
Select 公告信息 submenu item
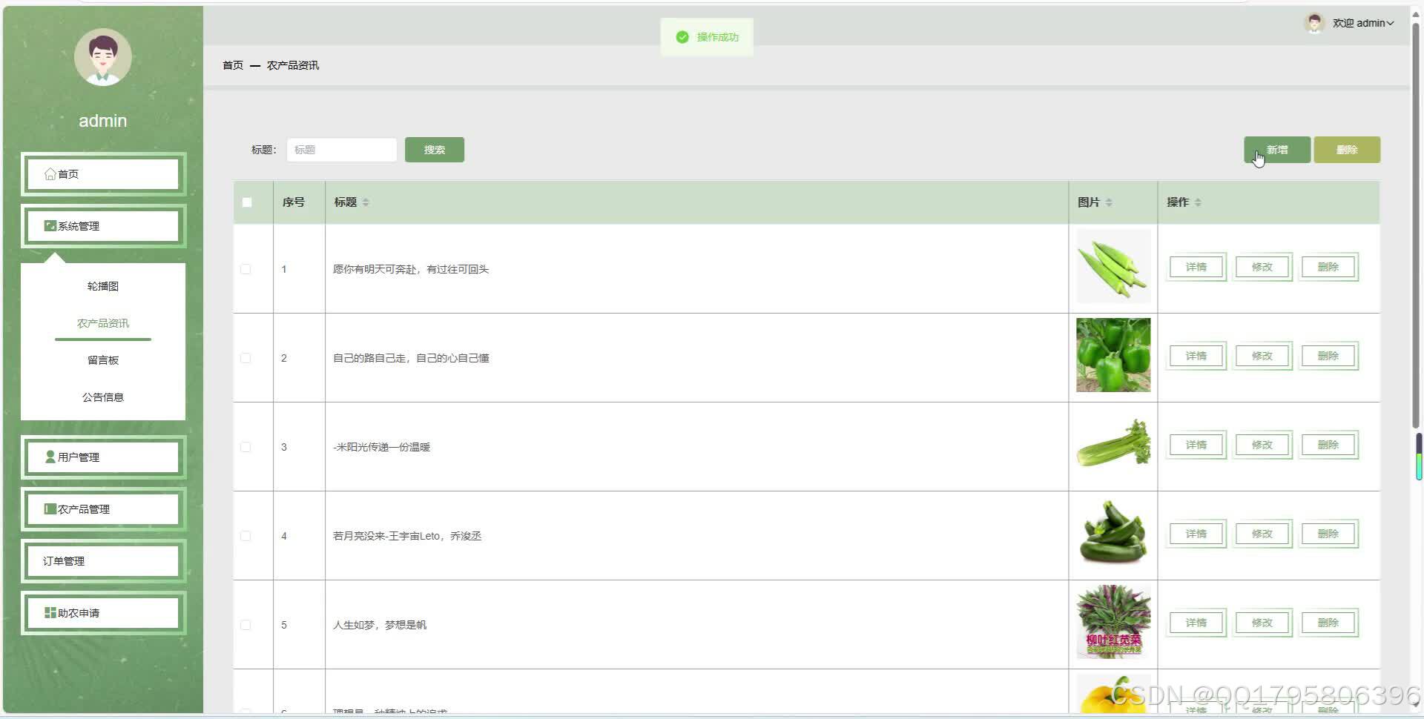(x=103, y=397)
